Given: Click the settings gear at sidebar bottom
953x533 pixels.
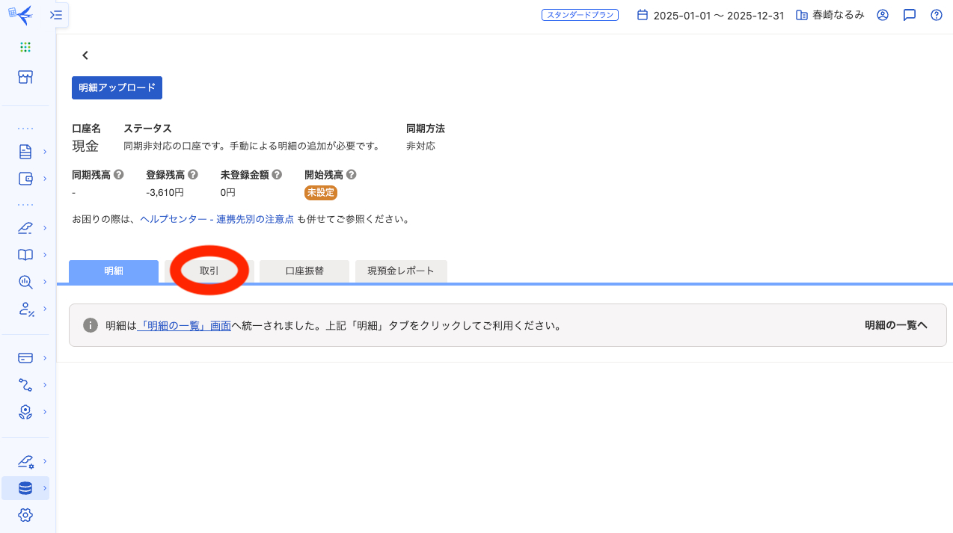Looking at the screenshot, I should tap(25, 515).
